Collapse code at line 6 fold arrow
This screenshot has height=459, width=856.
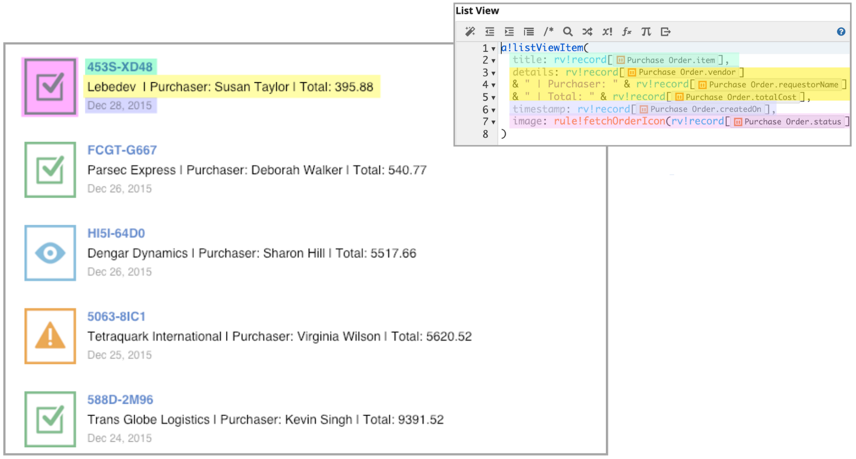coord(493,110)
